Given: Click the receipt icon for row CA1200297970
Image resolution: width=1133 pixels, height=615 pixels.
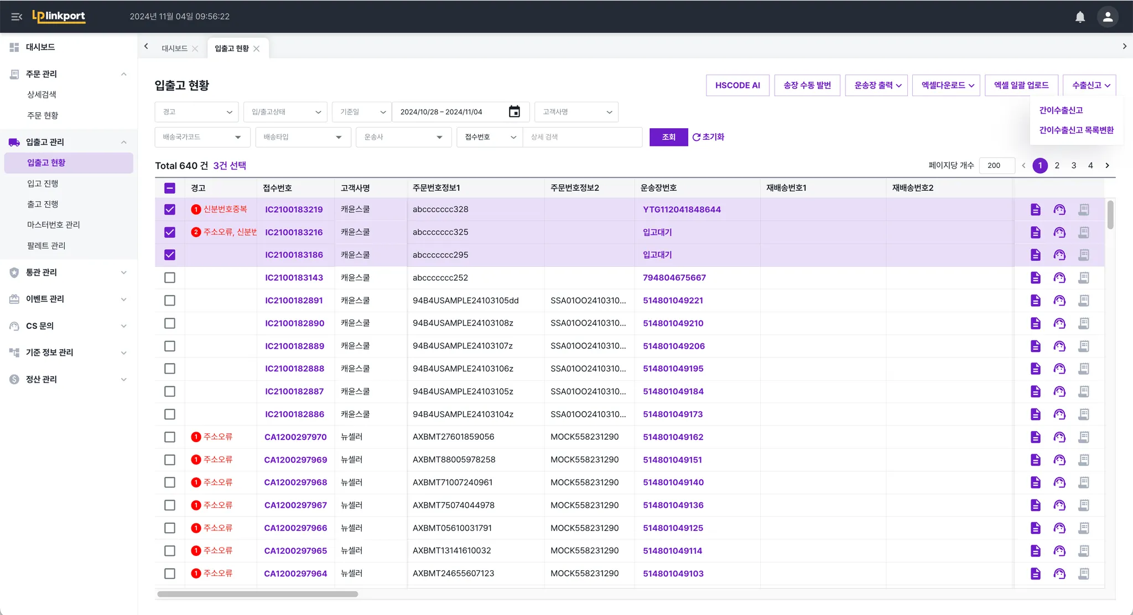Looking at the screenshot, I should 1083,437.
